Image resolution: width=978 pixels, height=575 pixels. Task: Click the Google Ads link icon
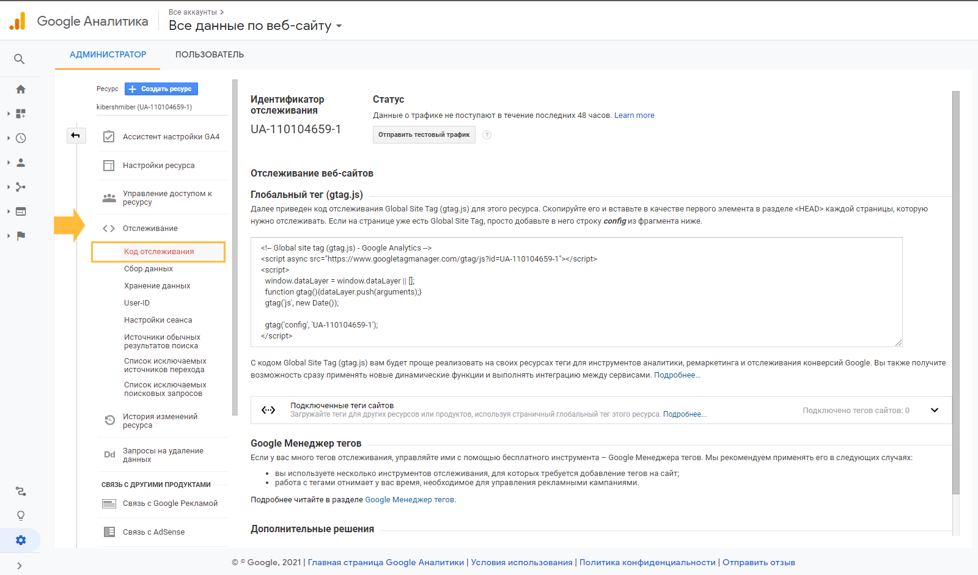109,504
